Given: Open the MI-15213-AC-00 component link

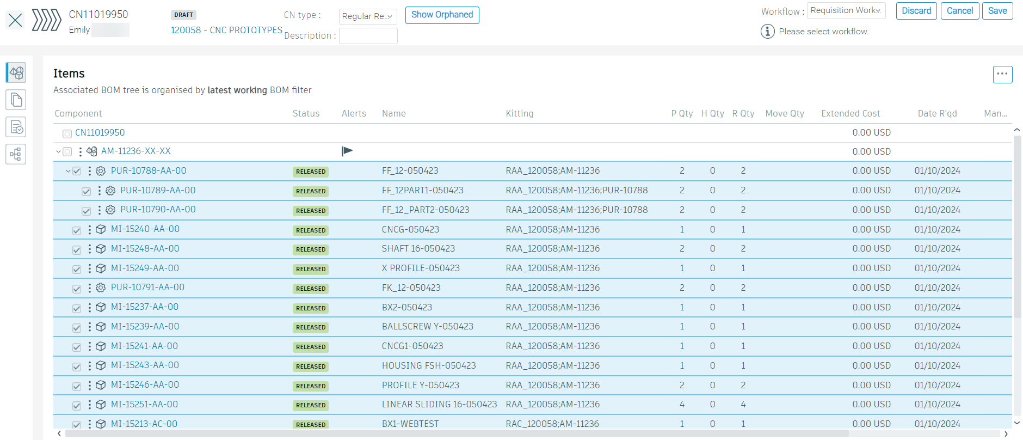Looking at the screenshot, I should [144, 424].
